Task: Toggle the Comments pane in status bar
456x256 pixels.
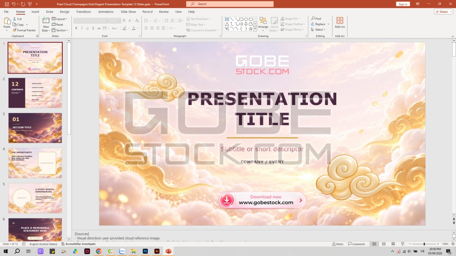Action: point(356,244)
